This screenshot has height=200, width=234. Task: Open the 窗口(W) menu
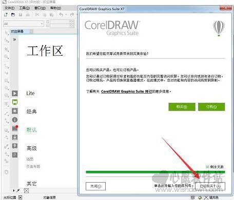40,8
